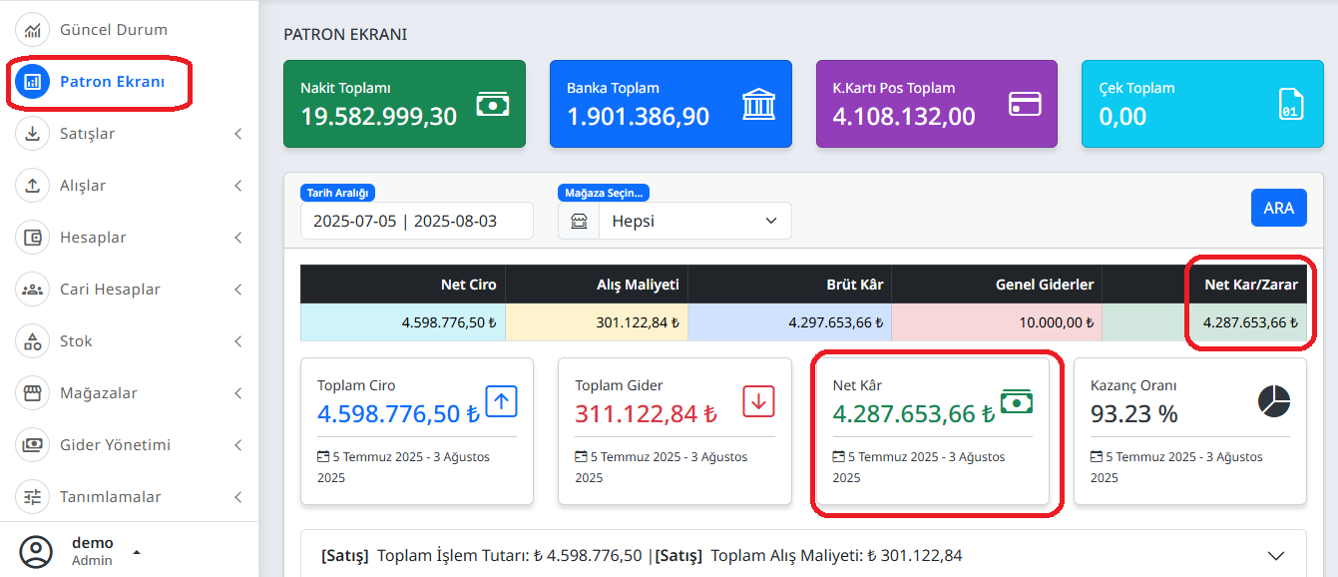Click the Mağazalar store icon
The image size is (1338, 577).
pyautogui.click(x=32, y=392)
